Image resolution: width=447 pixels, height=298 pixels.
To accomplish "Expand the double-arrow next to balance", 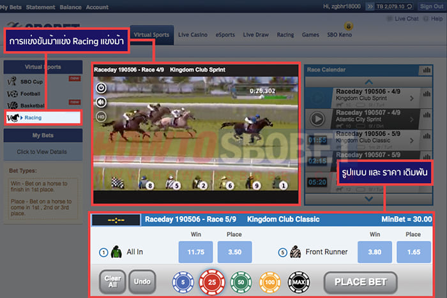I will click(370, 6).
